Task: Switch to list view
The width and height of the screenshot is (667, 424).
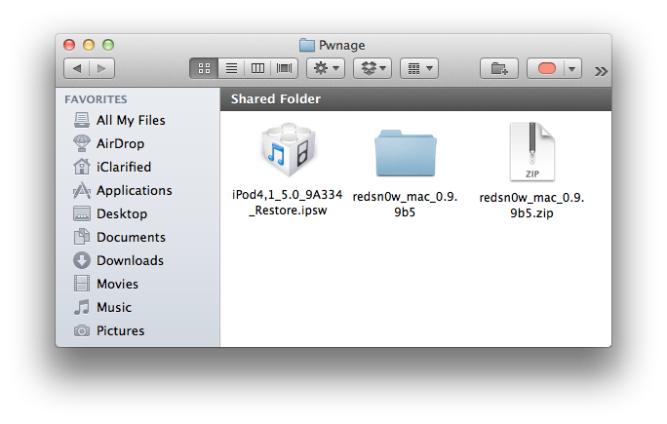Action: pyautogui.click(x=231, y=69)
